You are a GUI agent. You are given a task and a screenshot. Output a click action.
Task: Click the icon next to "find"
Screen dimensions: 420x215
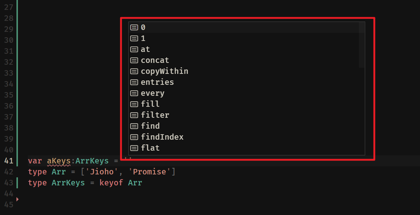134,126
